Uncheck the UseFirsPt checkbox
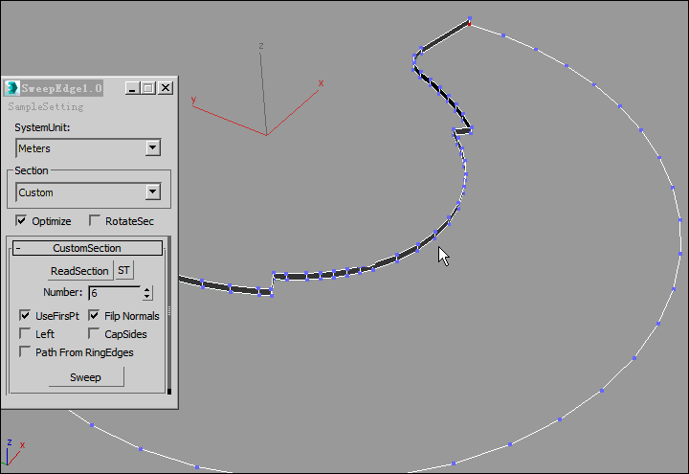 [x=25, y=315]
